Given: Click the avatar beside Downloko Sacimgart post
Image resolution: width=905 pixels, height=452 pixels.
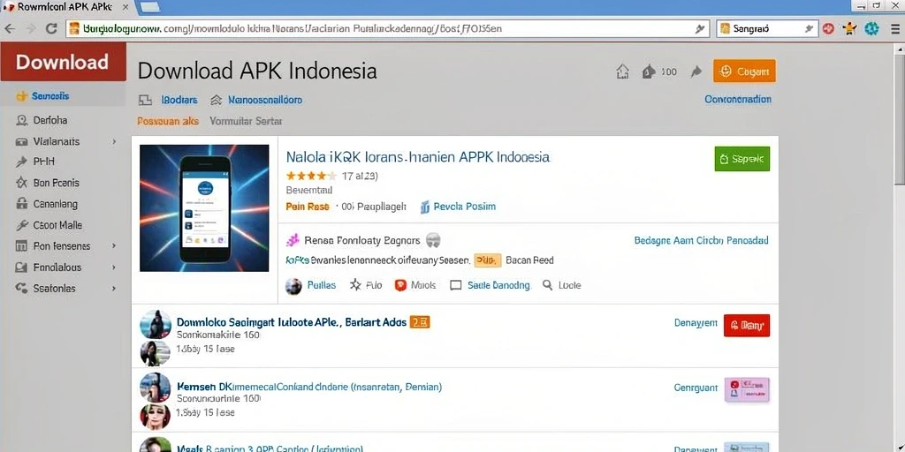Looking at the screenshot, I should (156, 325).
